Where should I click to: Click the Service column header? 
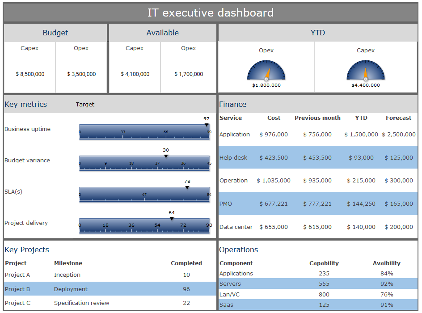tap(231, 118)
